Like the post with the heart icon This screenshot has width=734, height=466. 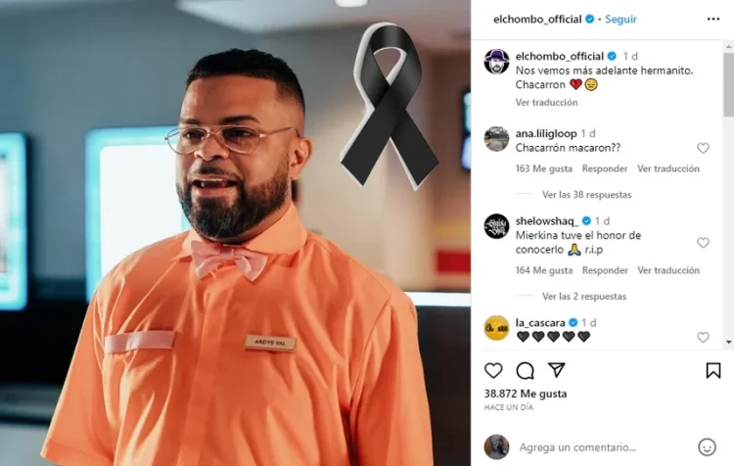tap(493, 370)
